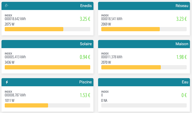Select the 0.94 € Solaire cost
192x113 pixels.
[x=85, y=57]
